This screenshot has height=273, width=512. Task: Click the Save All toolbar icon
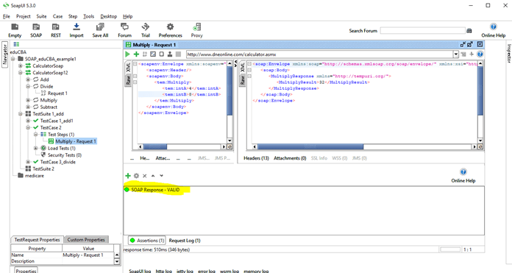click(x=100, y=30)
